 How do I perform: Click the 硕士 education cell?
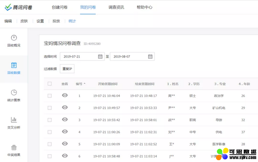pyautogui.click(x=193, y=96)
